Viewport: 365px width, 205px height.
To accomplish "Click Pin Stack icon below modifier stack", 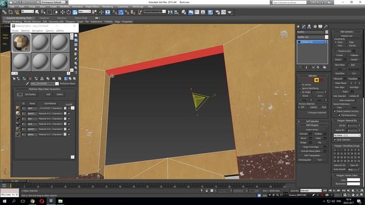I will [300, 67].
